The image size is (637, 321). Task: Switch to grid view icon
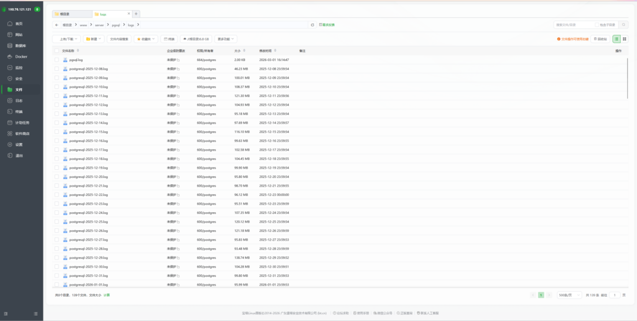625,39
